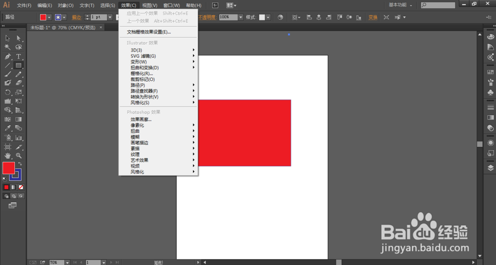Viewport: 496px width, 265px height.
Task: Enable Draw Behind mode
Action: pos(13,196)
